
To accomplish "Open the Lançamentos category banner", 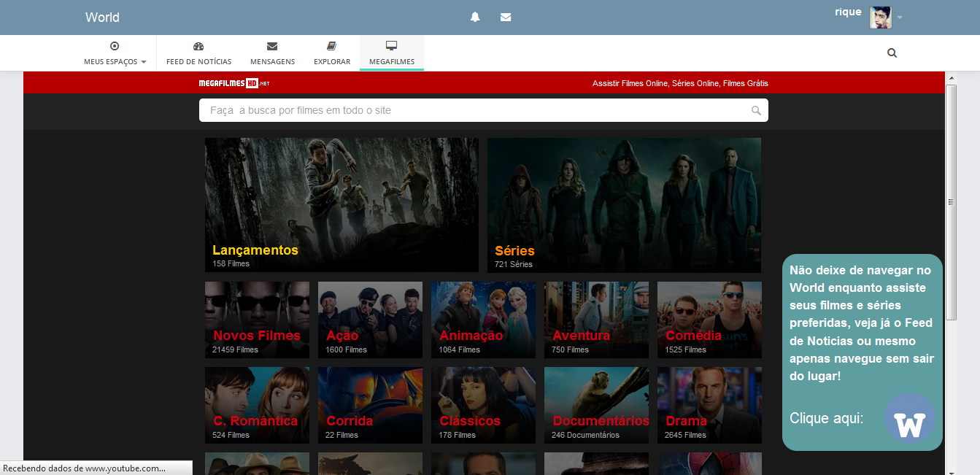I will (342, 205).
